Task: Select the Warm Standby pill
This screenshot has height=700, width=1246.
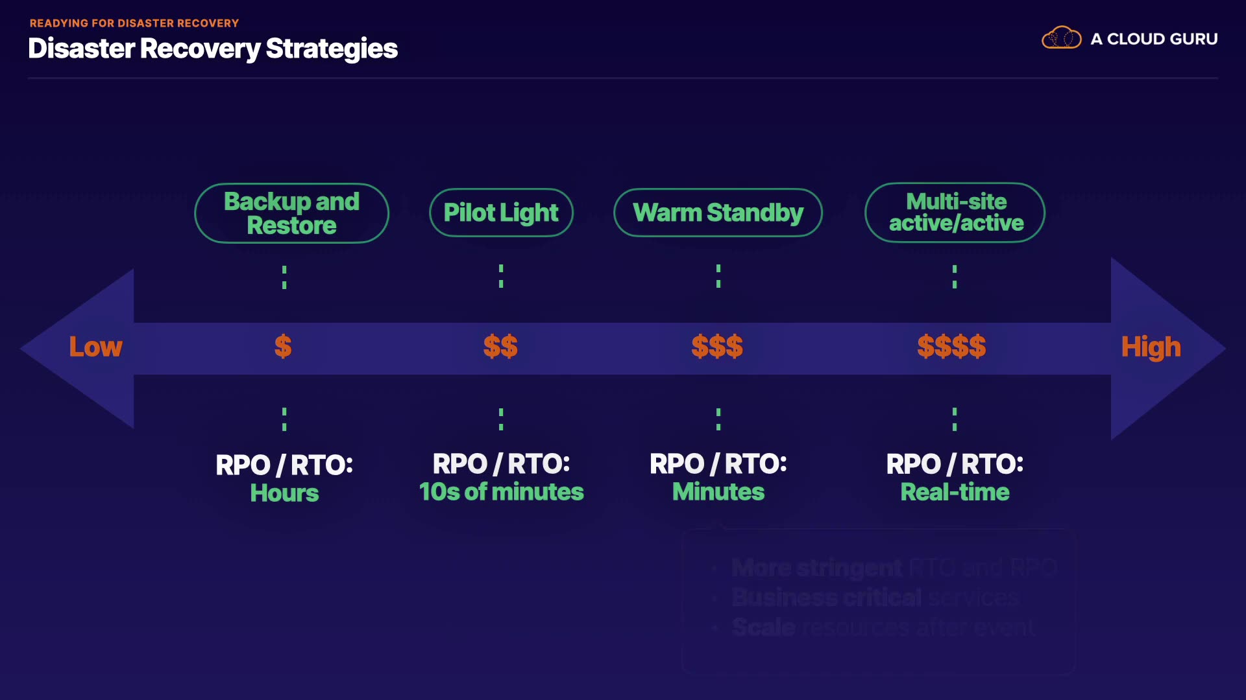Action: point(718,213)
